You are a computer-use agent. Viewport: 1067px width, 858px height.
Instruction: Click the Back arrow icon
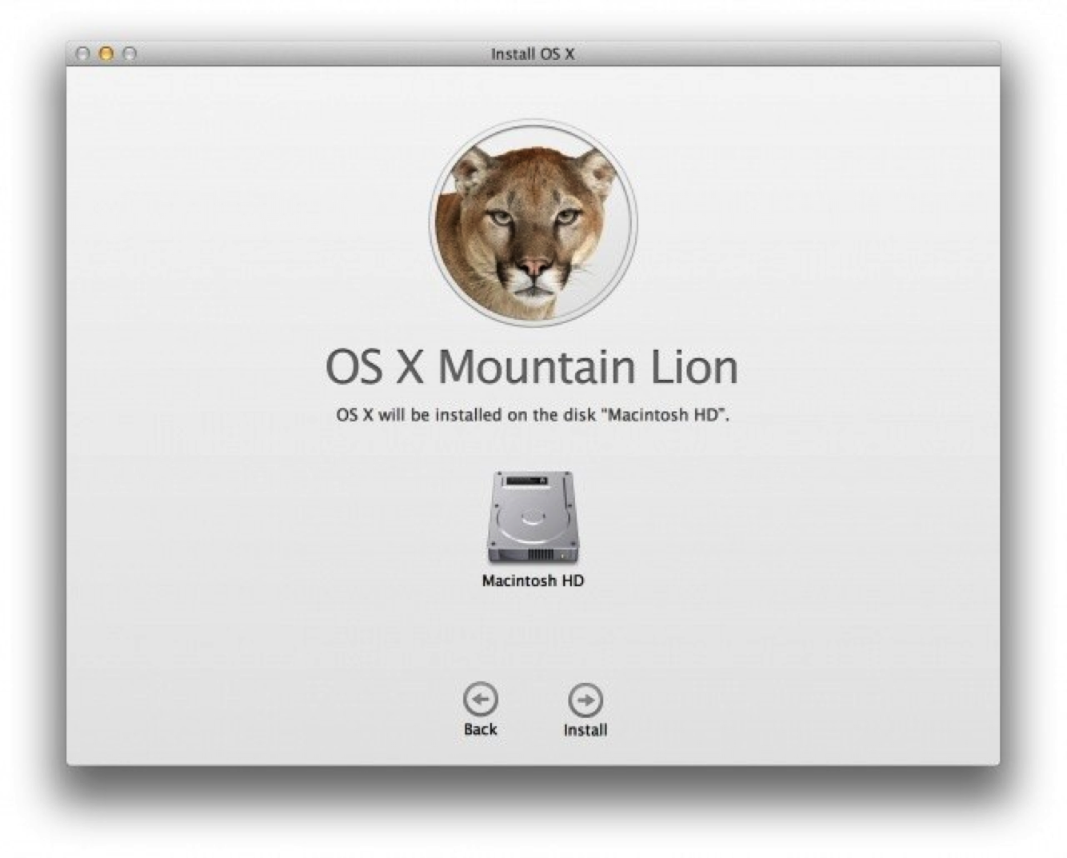point(481,699)
